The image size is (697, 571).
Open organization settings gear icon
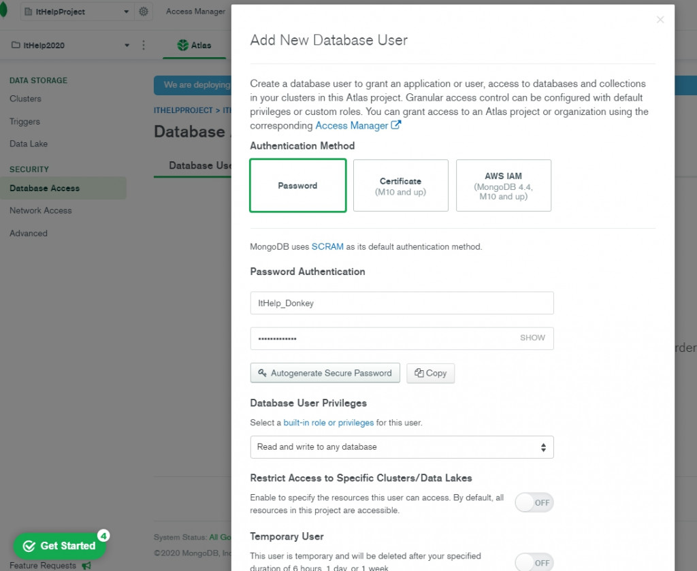coord(143,12)
